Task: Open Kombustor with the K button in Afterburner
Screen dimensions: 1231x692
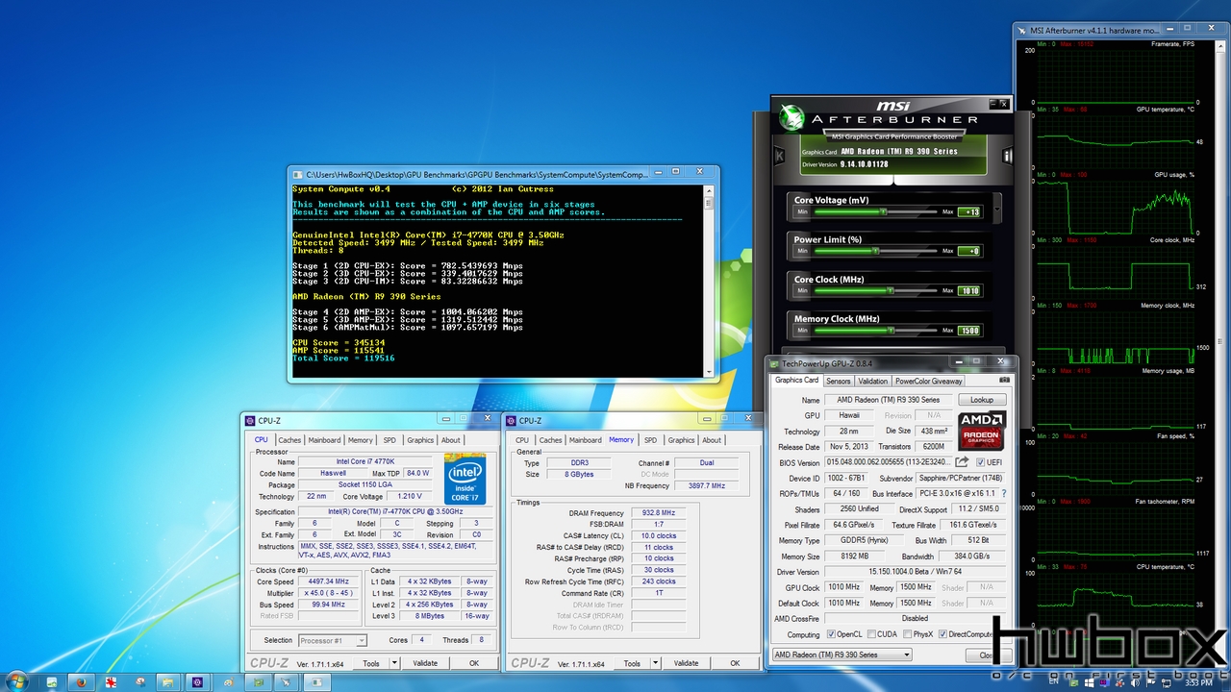Action: pyautogui.click(x=780, y=156)
